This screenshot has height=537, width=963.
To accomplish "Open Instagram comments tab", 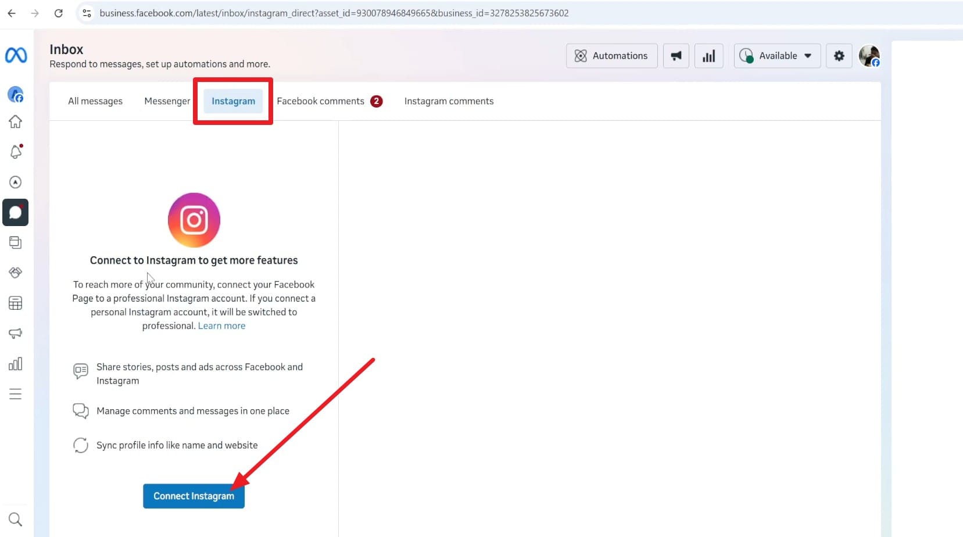I will click(449, 101).
